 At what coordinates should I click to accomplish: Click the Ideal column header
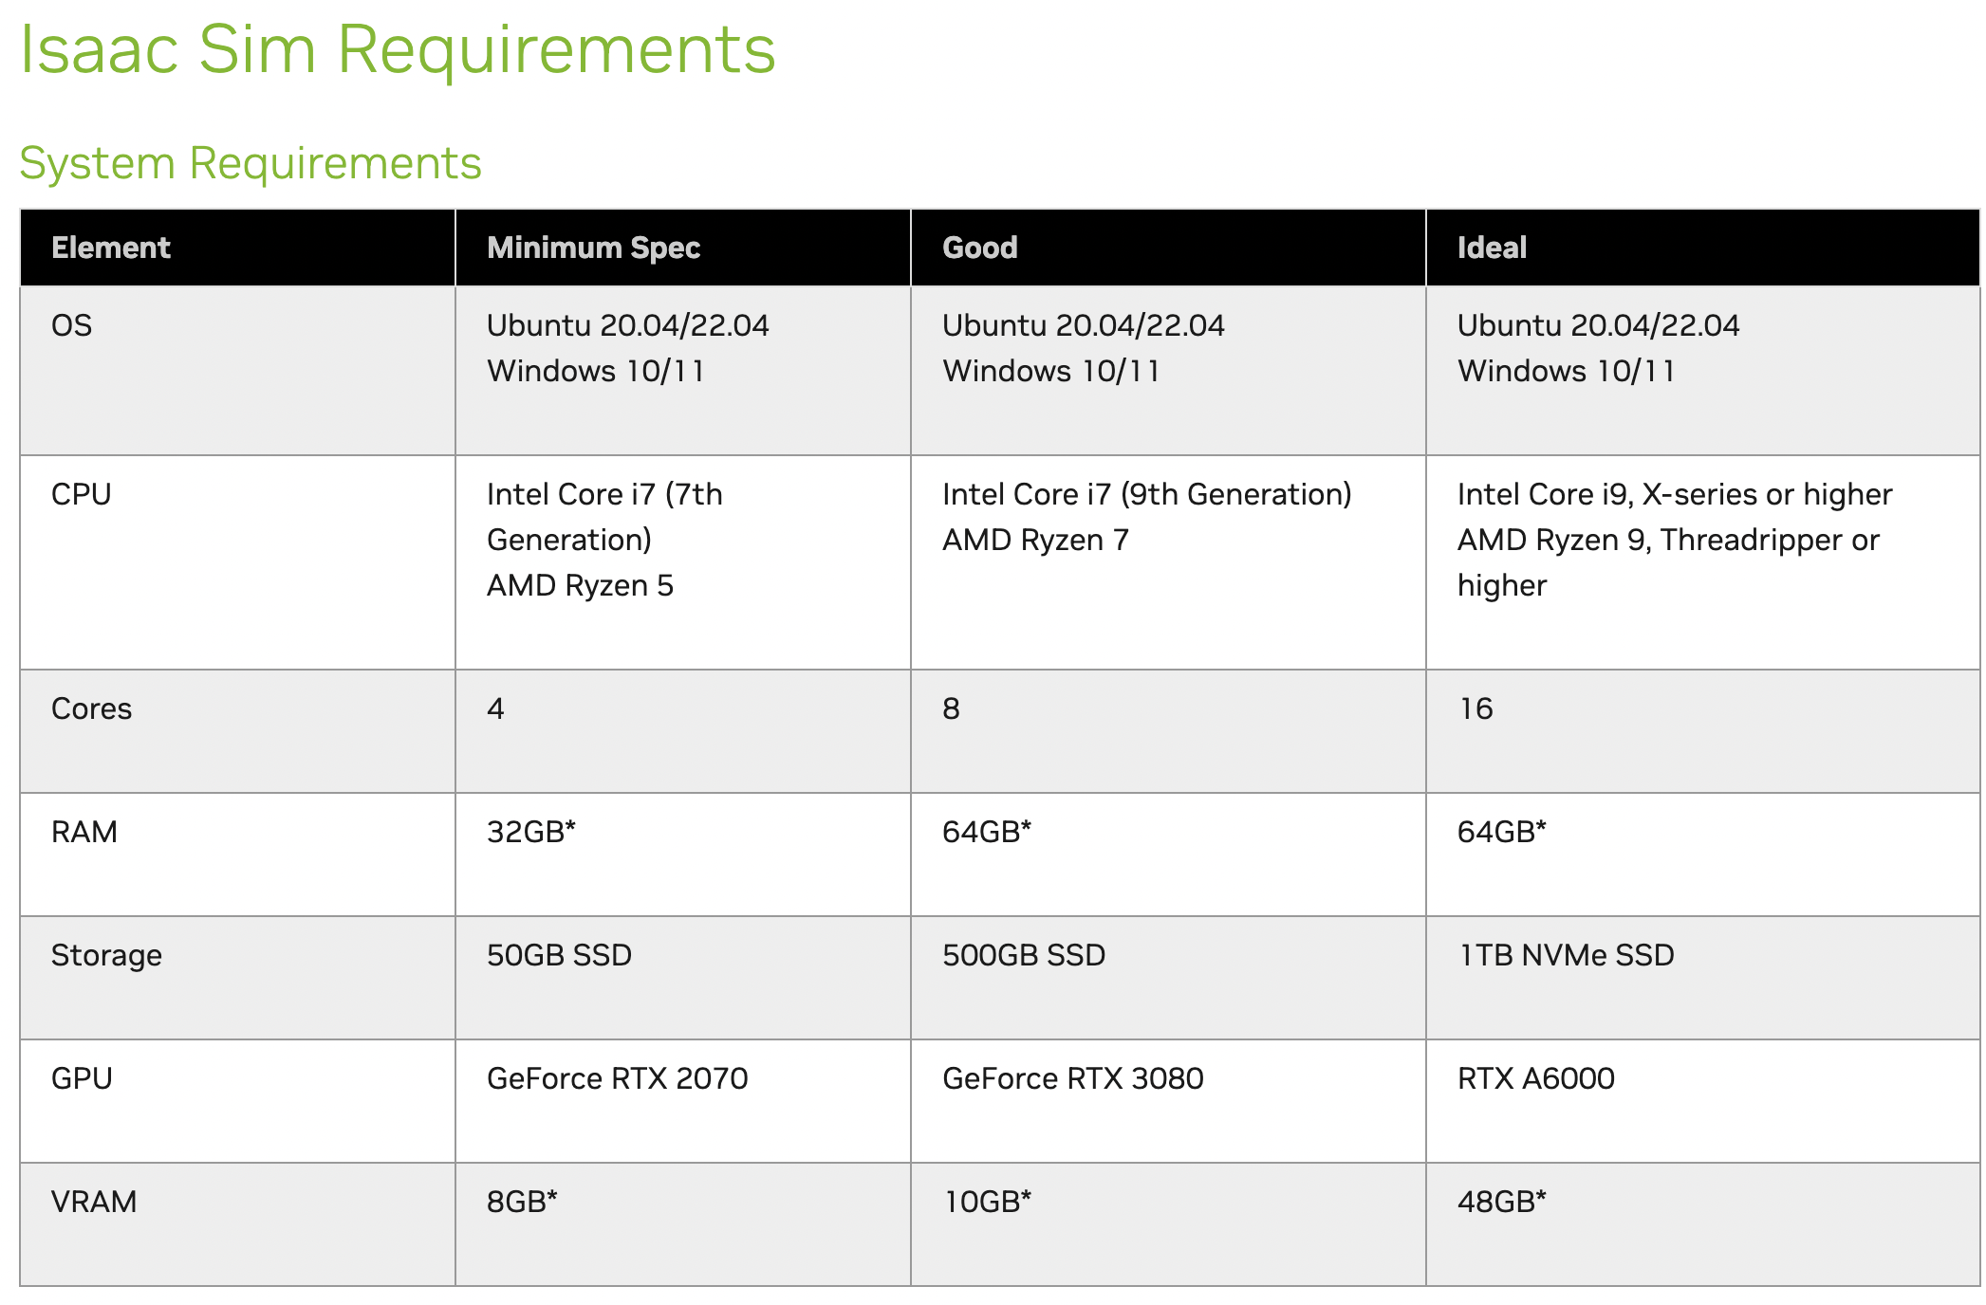[x=1492, y=248]
